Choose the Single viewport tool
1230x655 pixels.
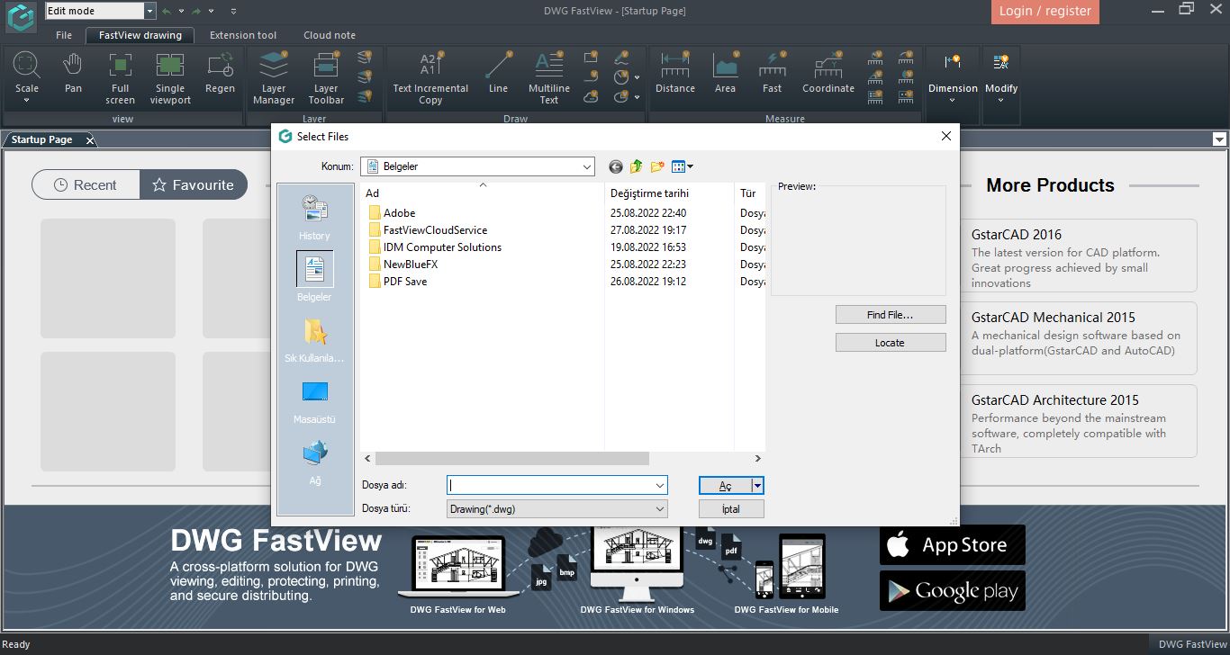pos(170,78)
